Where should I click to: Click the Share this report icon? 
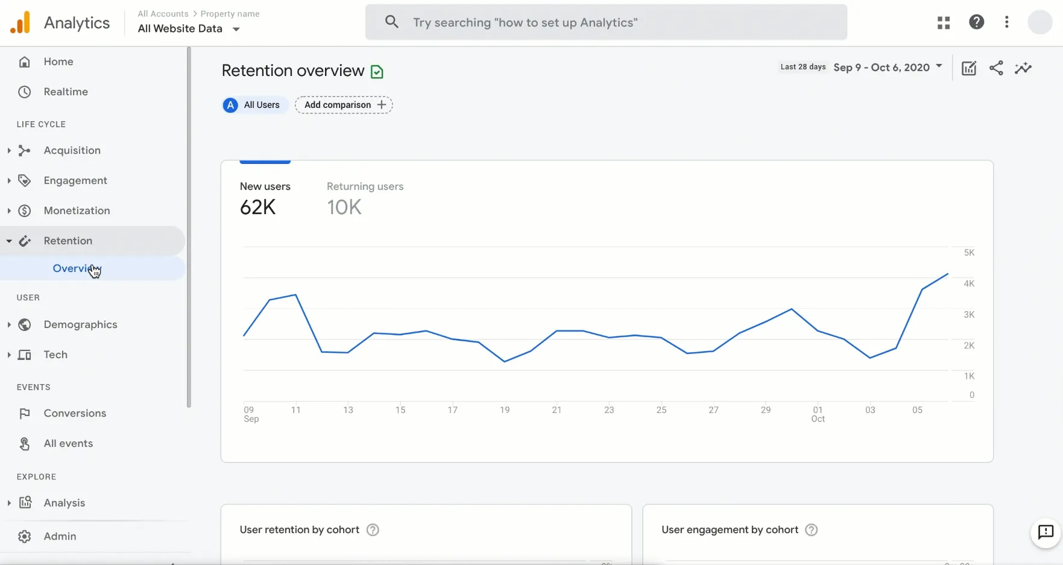point(996,68)
